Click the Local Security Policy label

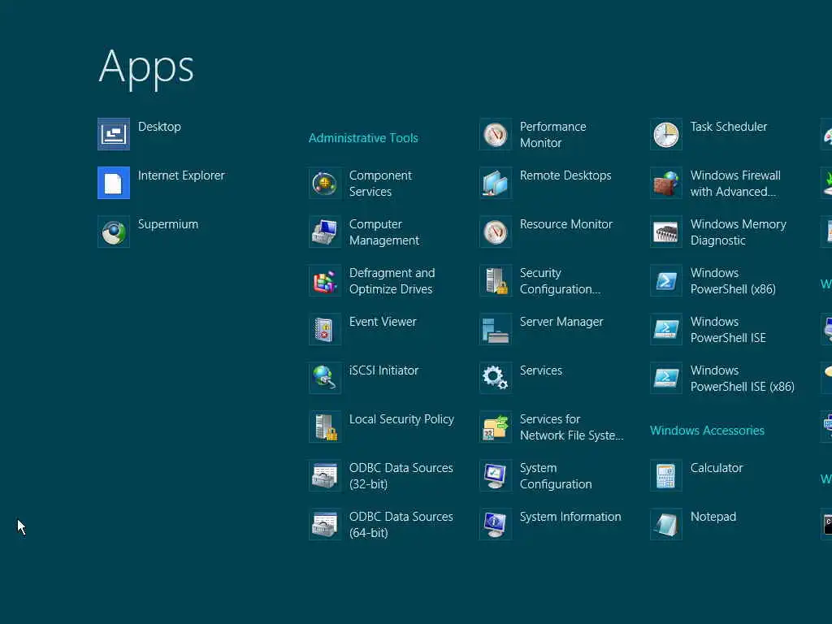point(401,419)
